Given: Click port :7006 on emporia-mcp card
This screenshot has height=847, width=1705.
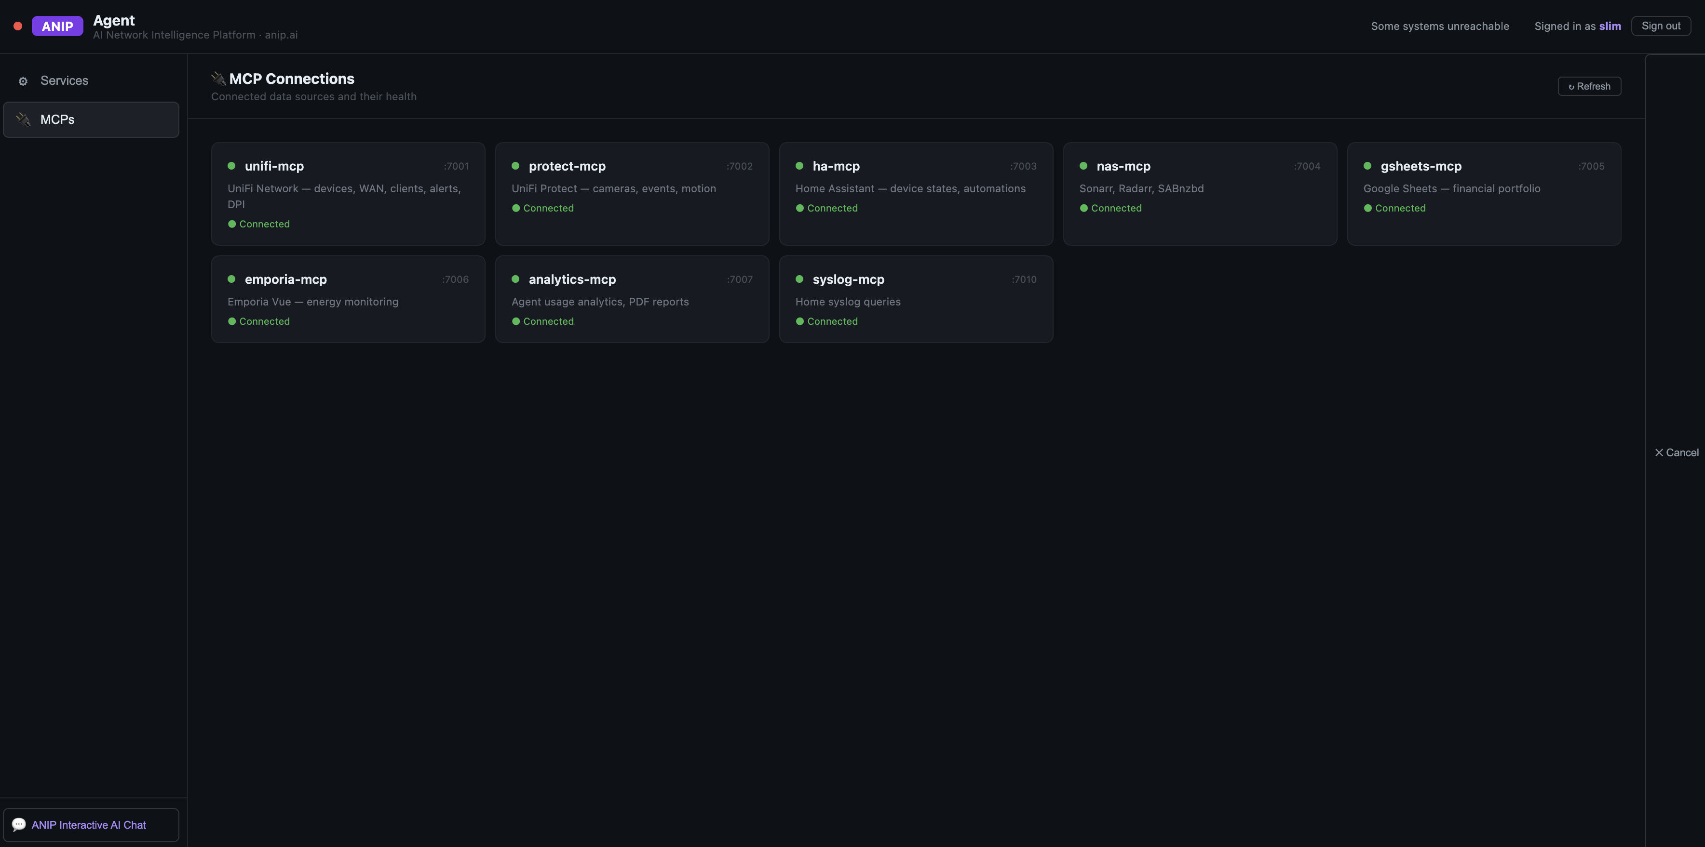Looking at the screenshot, I should tap(455, 279).
